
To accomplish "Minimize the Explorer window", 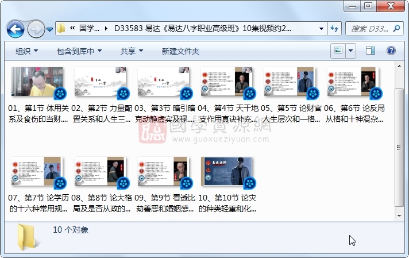I will 352,6.
